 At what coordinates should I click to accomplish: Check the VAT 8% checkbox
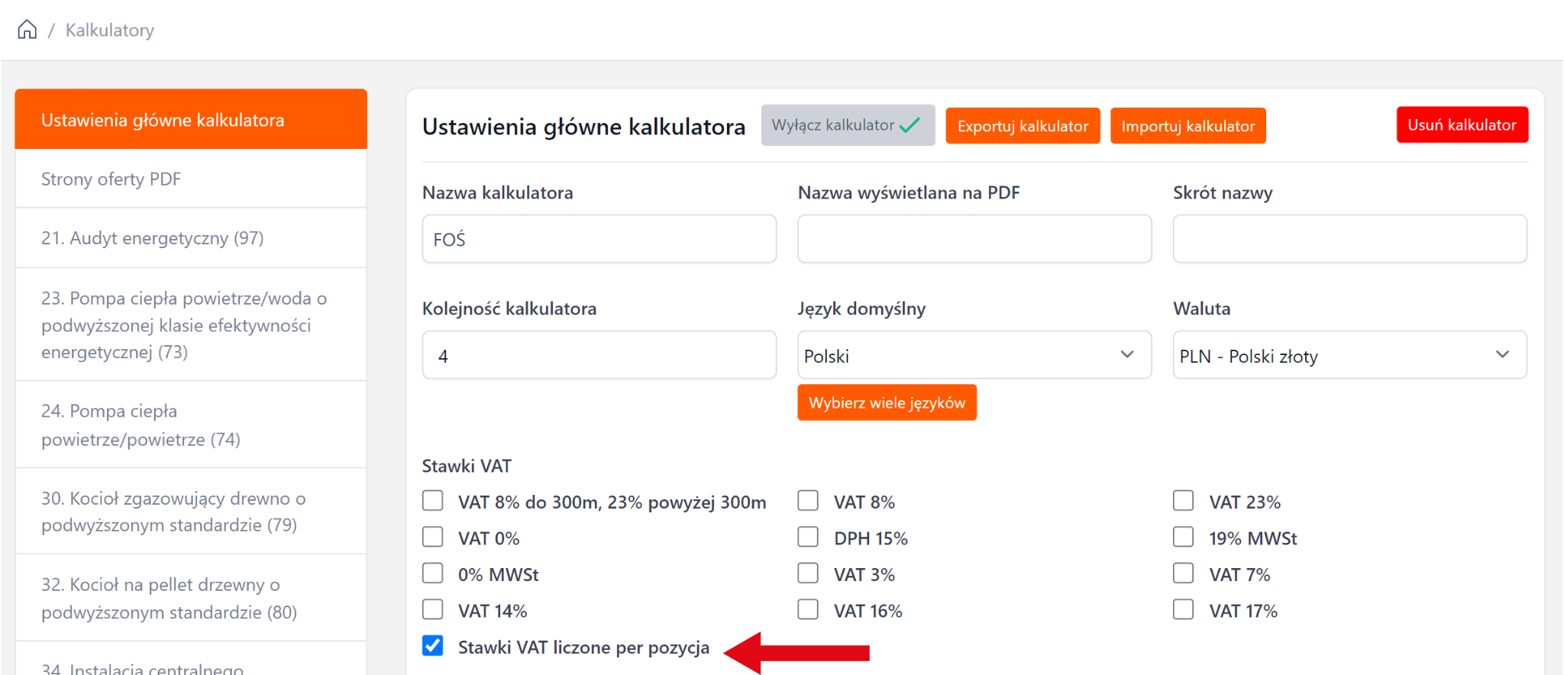[808, 502]
